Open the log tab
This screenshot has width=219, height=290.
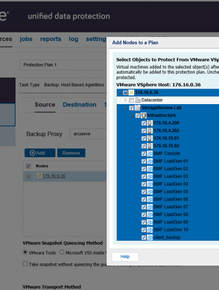pyautogui.click(x=73, y=39)
